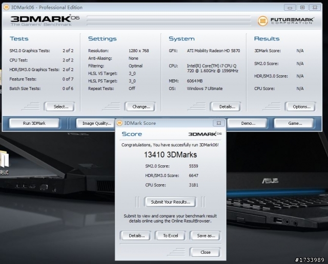Click the 3DMark06 logo in Score dialog
Image resolution: width=328 pixels, height=264 pixels.
[205, 134]
